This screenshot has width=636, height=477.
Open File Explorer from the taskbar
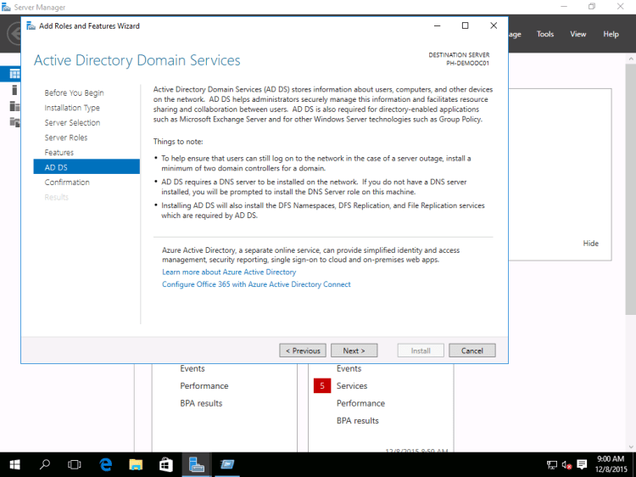tap(136, 464)
